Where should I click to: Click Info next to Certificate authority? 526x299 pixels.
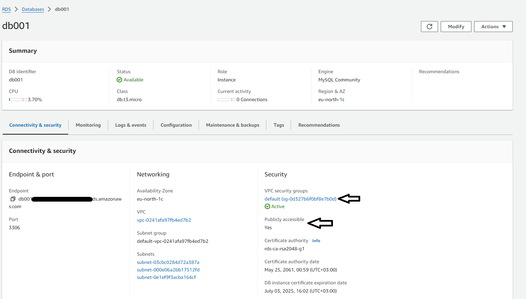click(x=316, y=240)
